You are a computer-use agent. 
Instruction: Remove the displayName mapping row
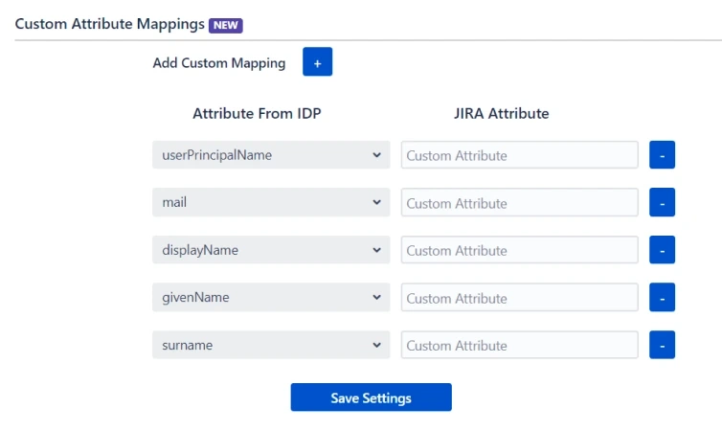tap(662, 250)
